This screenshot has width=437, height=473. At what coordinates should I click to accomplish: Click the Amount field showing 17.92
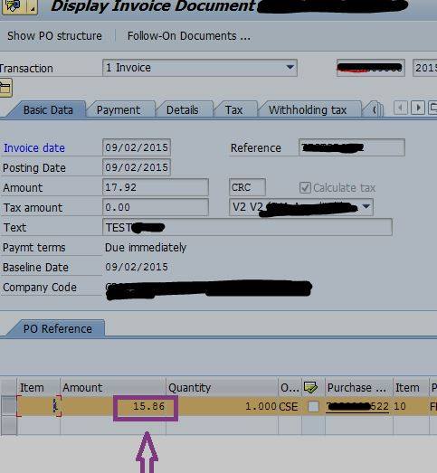[156, 187]
